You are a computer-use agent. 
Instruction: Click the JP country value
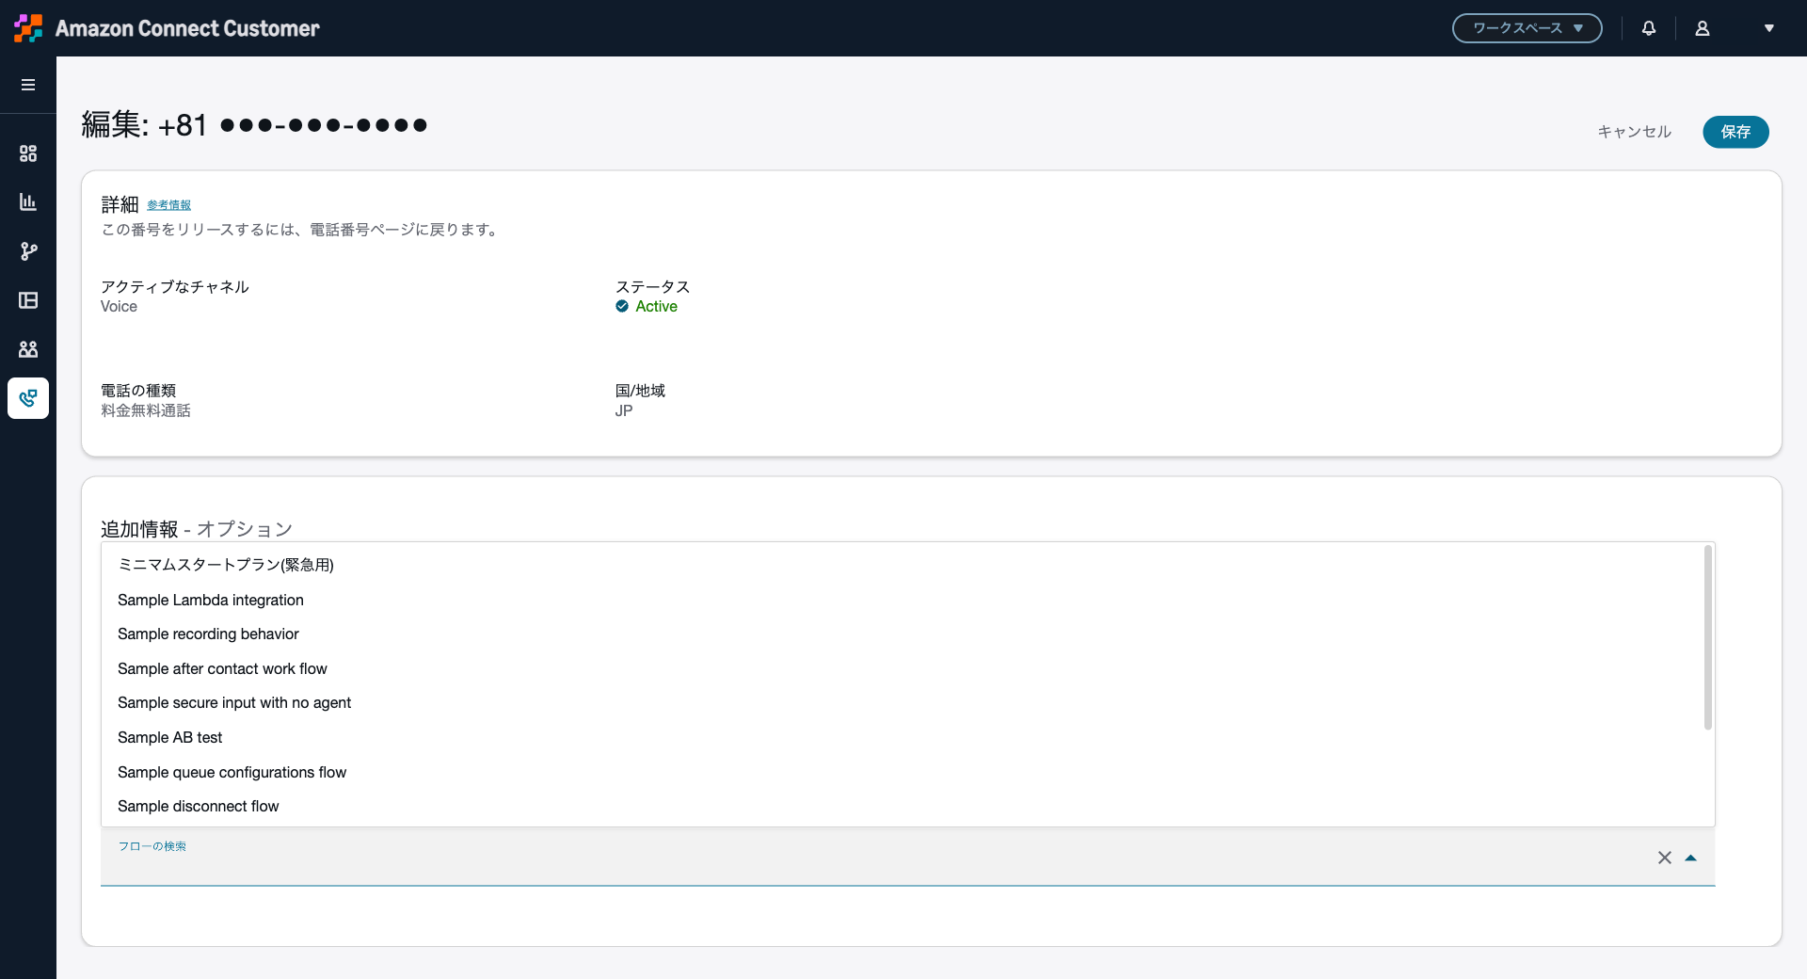624,410
